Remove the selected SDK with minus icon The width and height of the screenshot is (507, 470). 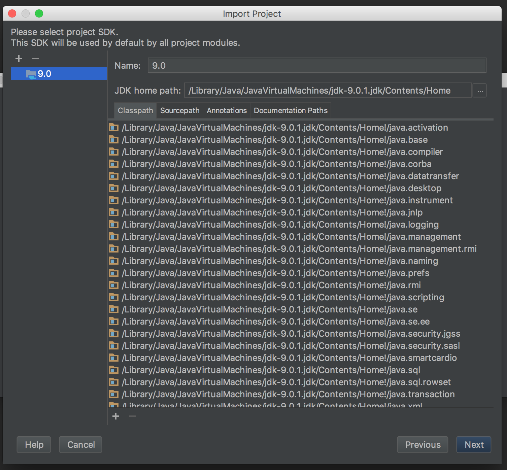(x=36, y=59)
